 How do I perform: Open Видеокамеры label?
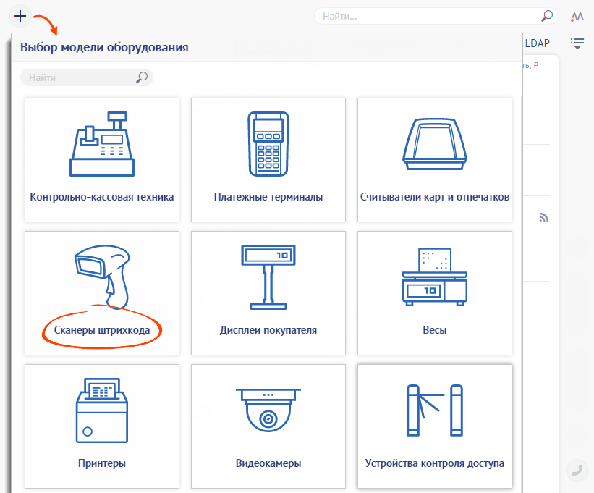(268, 463)
